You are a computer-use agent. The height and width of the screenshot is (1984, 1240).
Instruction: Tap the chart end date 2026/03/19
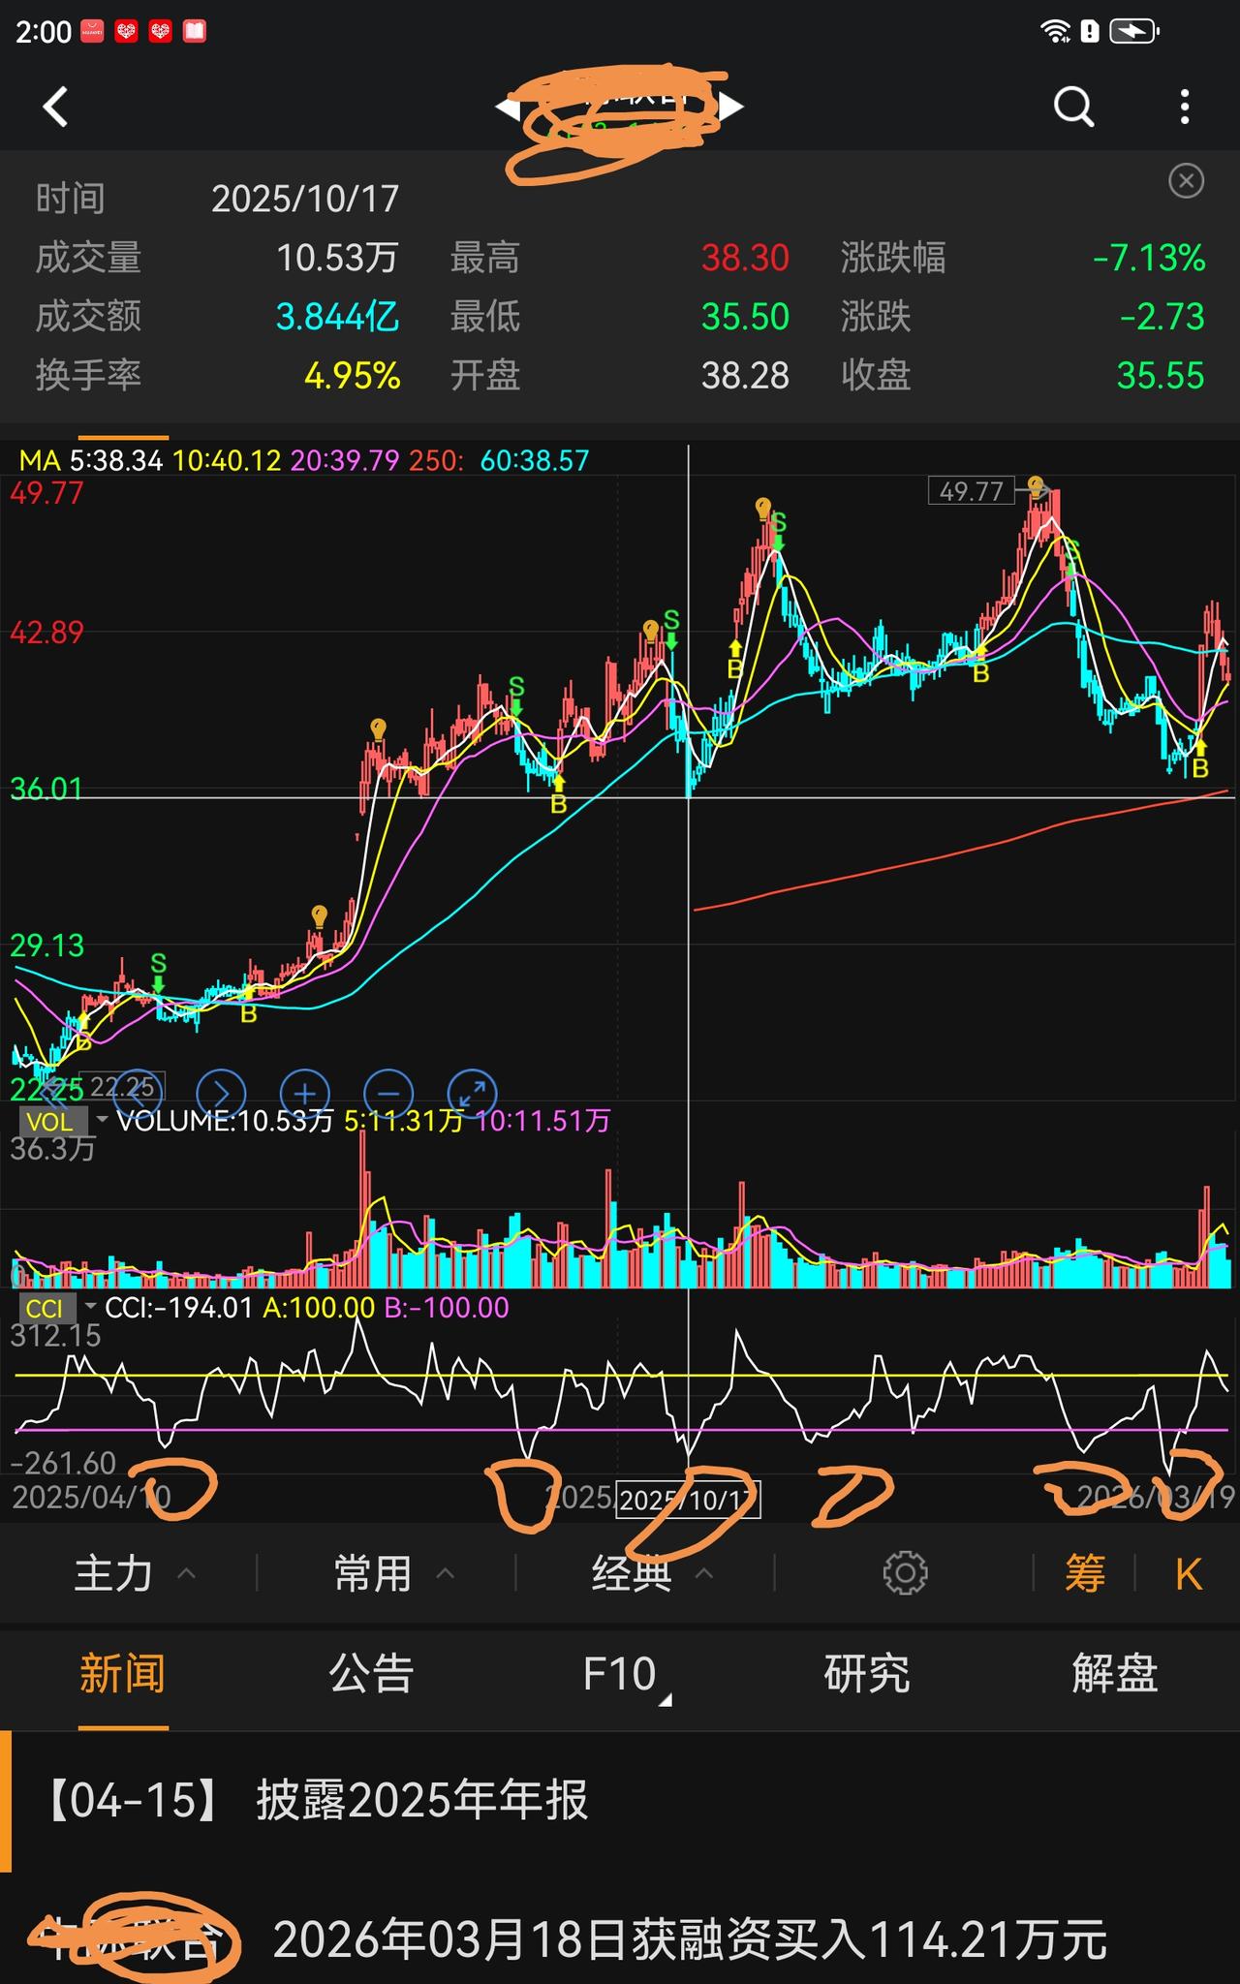click(1156, 1497)
